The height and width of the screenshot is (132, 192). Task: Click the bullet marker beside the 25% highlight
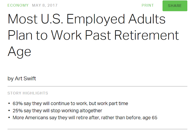9,110
